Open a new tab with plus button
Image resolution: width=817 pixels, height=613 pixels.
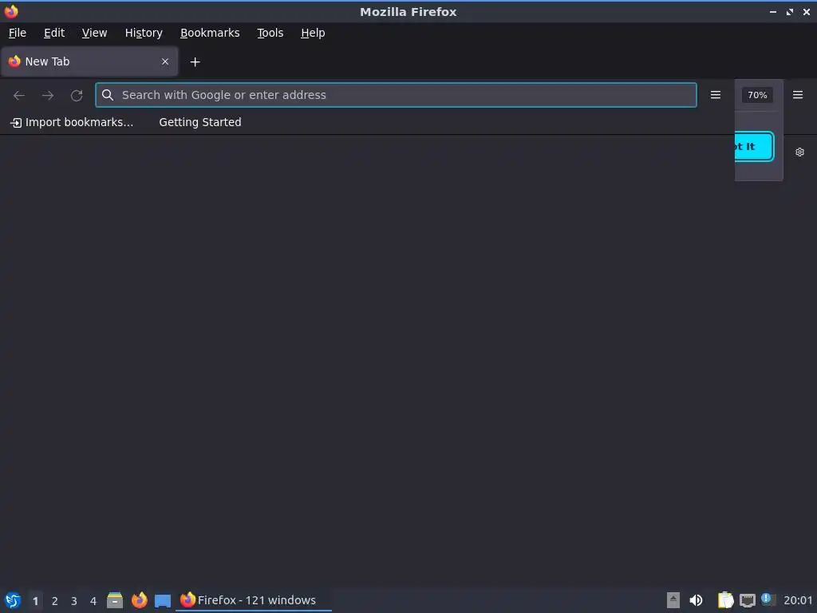click(195, 62)
